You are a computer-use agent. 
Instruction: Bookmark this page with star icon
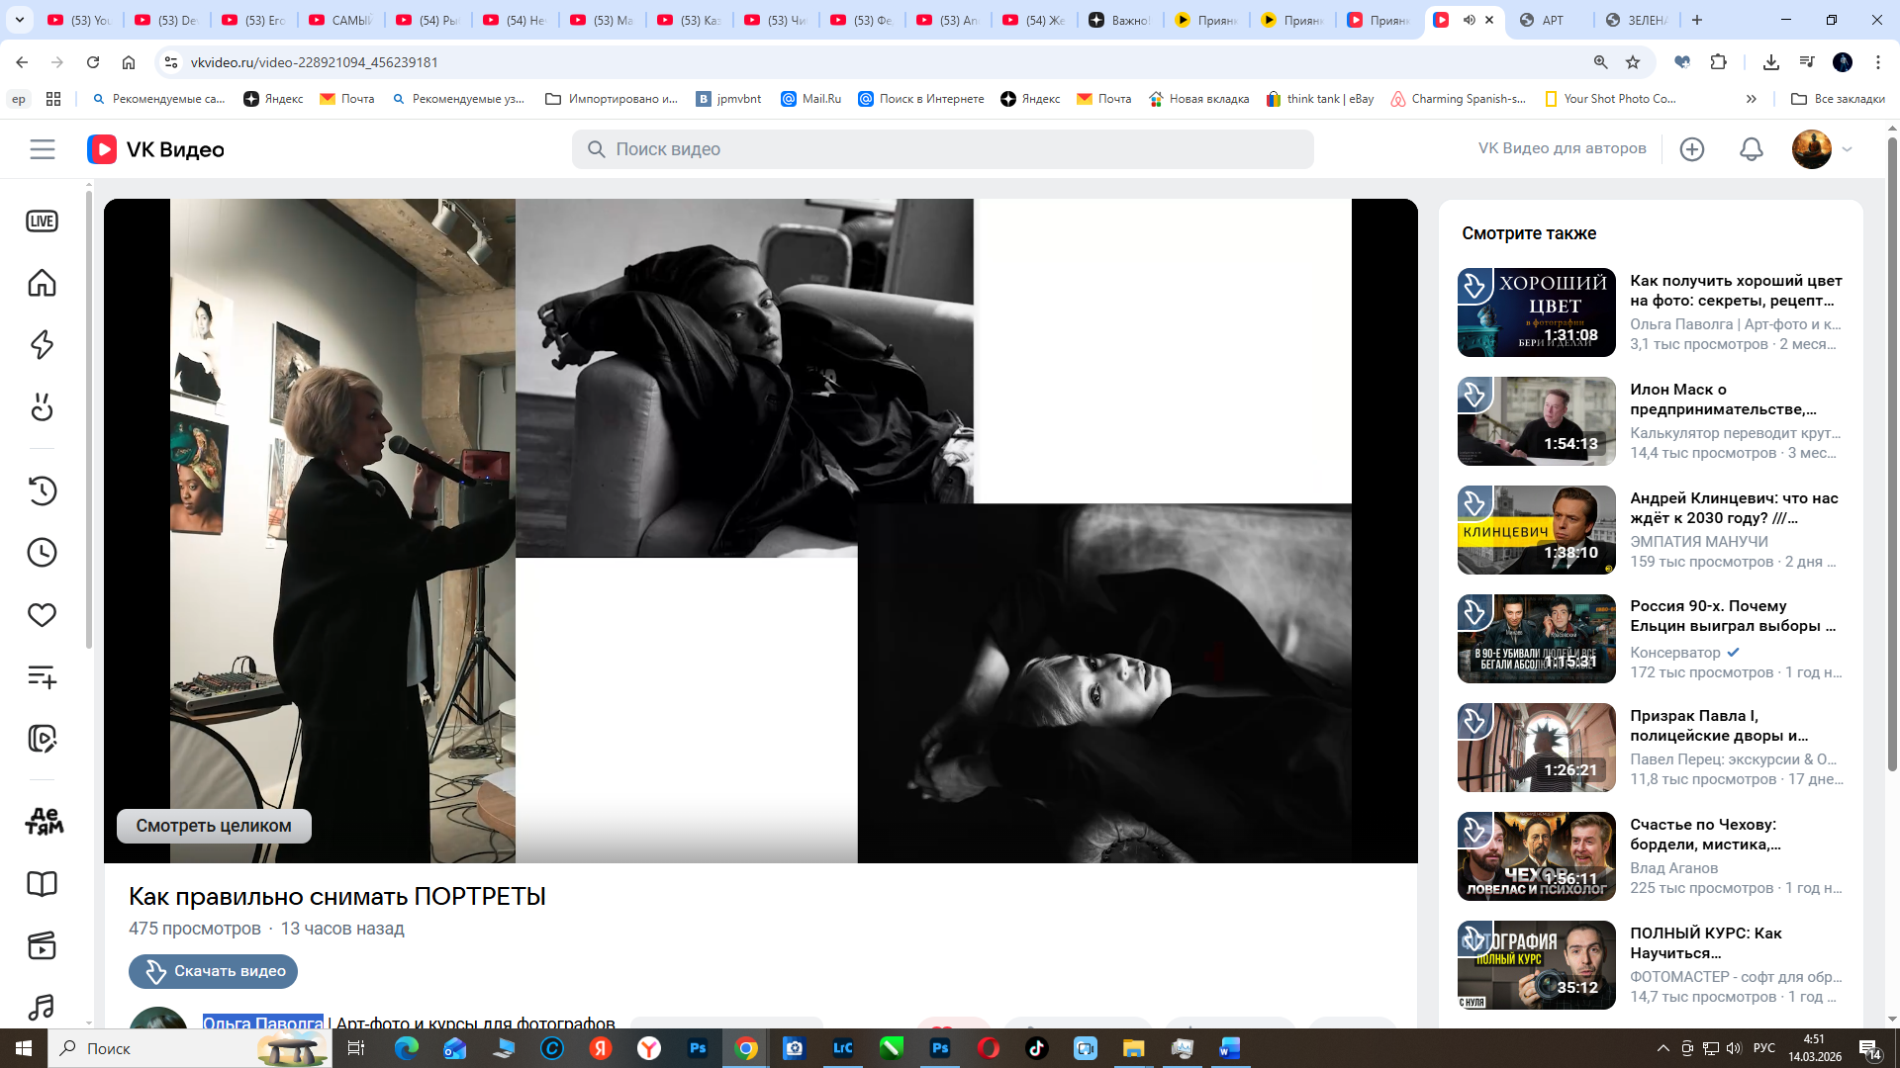pos(1633,62)
